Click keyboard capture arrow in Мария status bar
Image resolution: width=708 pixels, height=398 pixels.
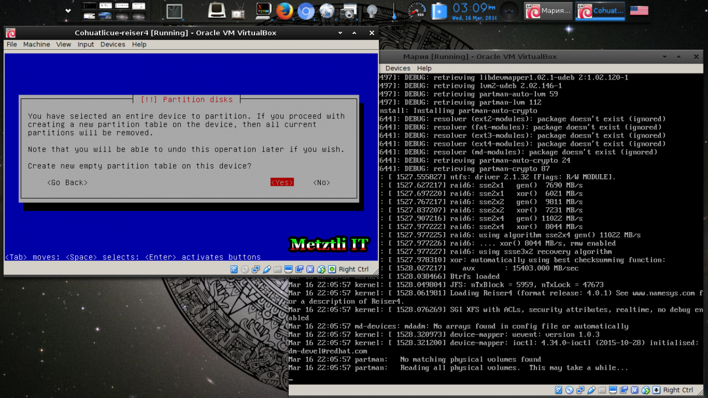(657, 390)
